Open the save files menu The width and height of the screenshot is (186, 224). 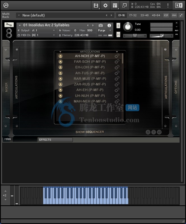point(96,5)
